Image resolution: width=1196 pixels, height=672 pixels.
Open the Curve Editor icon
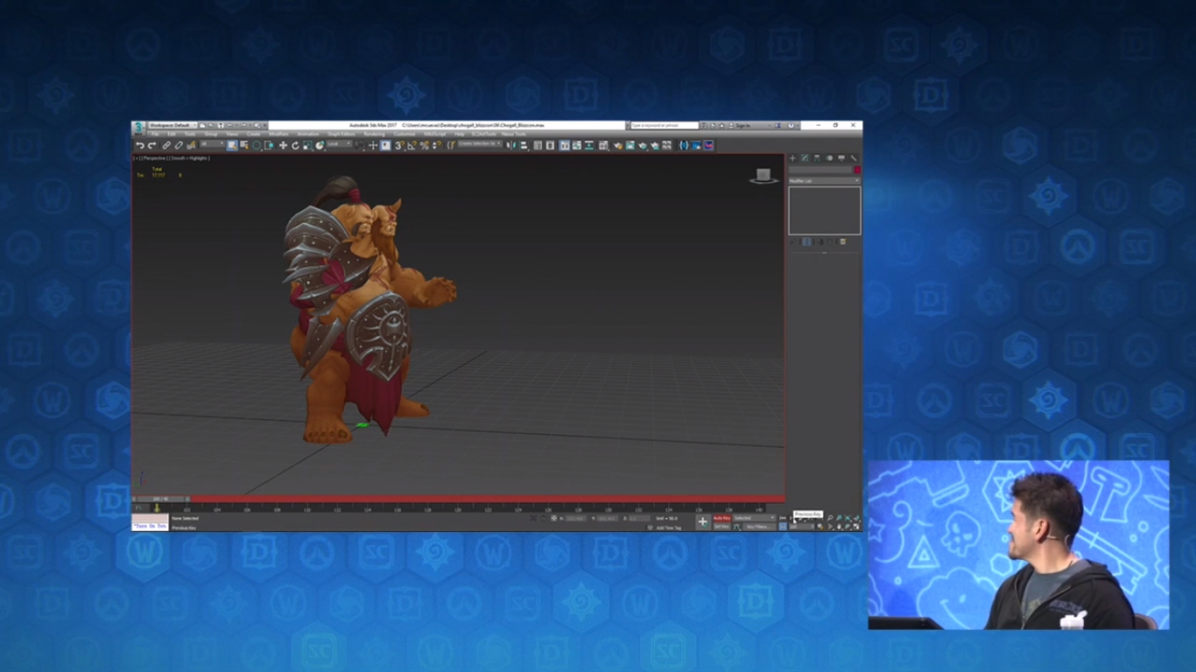[x=576, y=145]
